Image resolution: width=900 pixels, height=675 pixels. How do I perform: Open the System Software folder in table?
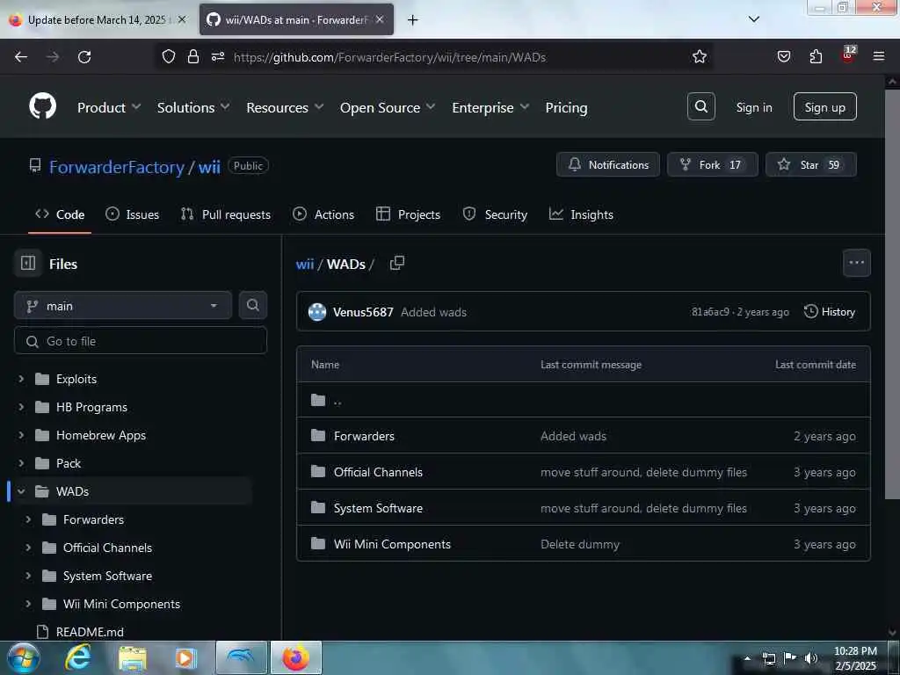[378, 508]
